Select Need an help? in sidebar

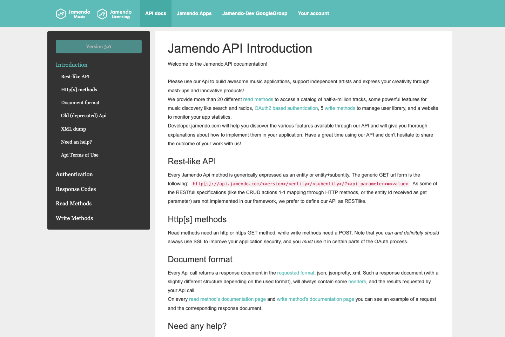76,142
